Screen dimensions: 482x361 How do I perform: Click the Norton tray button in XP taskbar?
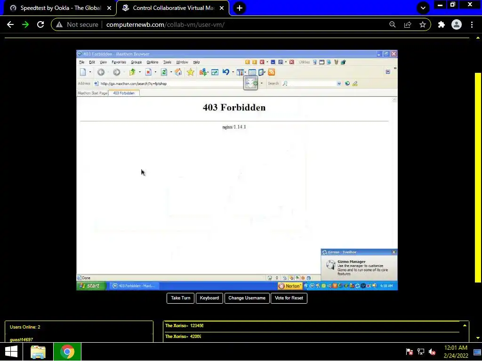[x=290, y=286]
